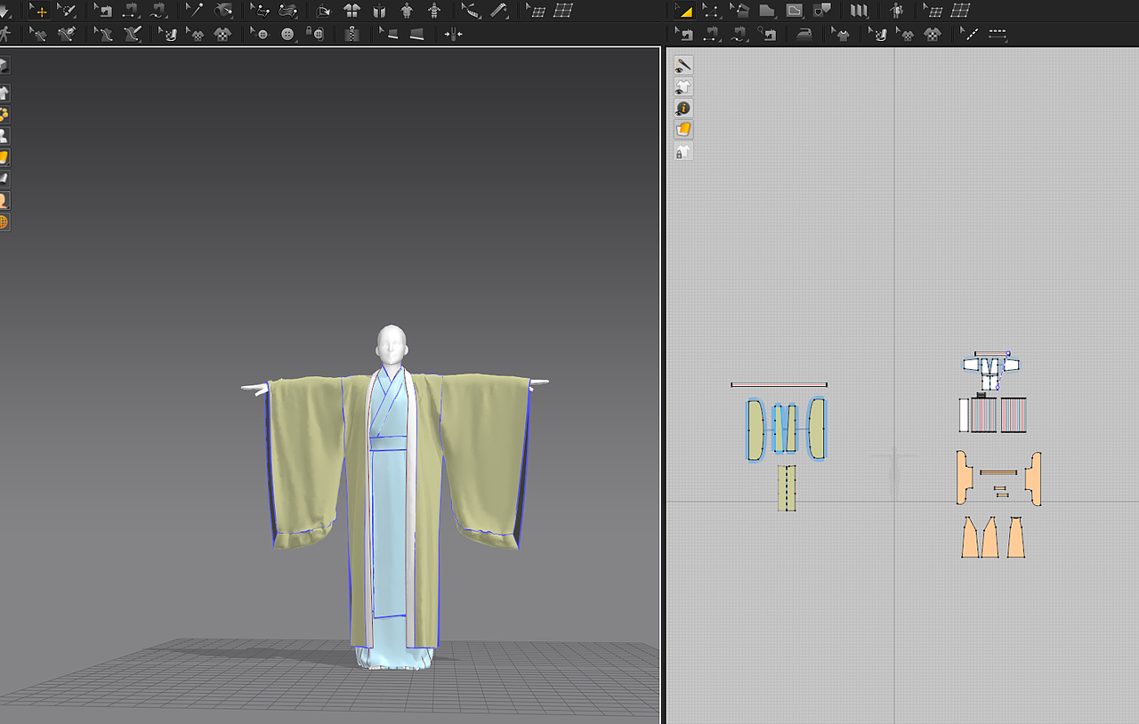
Task: Pick the Dart tool icon in 2D toolbar
Action: (822, 11)
